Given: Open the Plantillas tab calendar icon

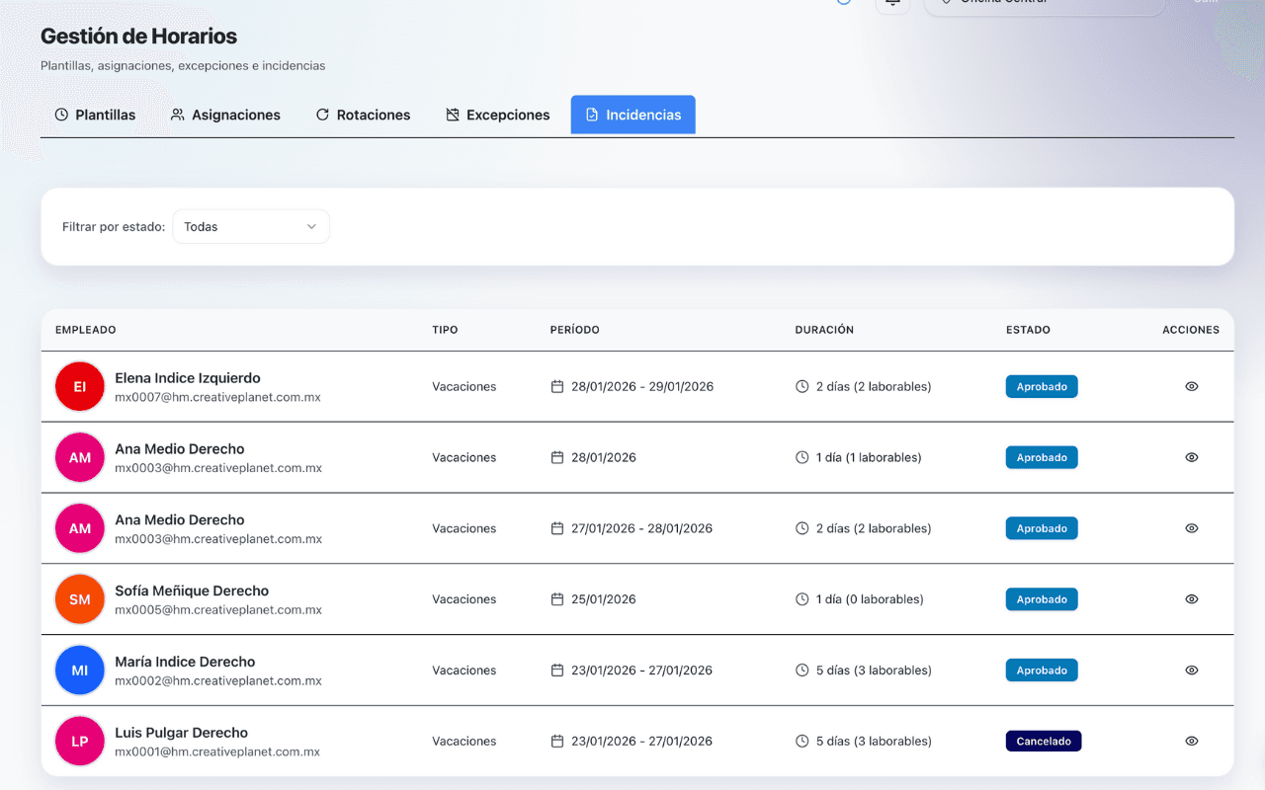Looking at the screenshot, I should [x=61, y=115].
